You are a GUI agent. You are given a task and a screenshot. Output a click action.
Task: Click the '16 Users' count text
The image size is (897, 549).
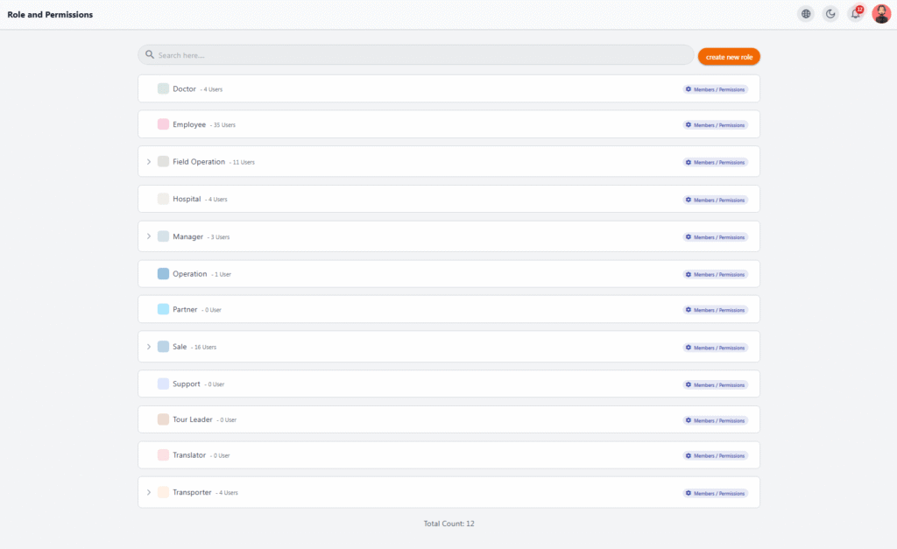[205, 347]
